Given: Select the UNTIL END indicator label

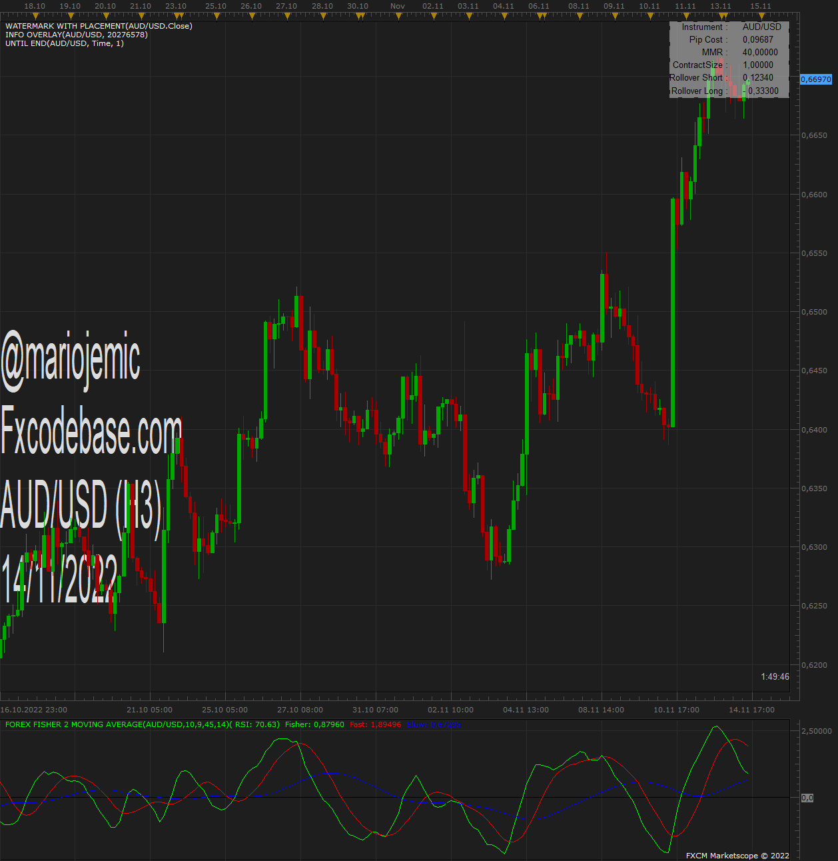Looking at the screenshot, I should (65, 43).
